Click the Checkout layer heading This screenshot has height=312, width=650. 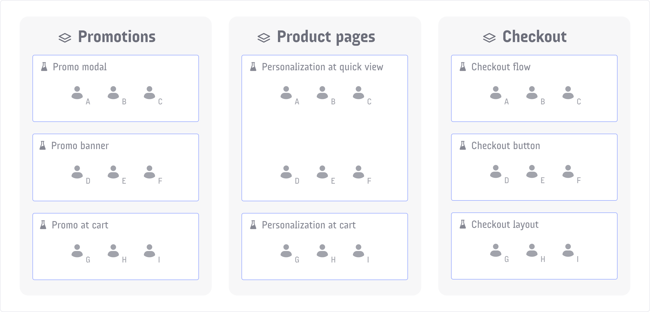point(534,37)
